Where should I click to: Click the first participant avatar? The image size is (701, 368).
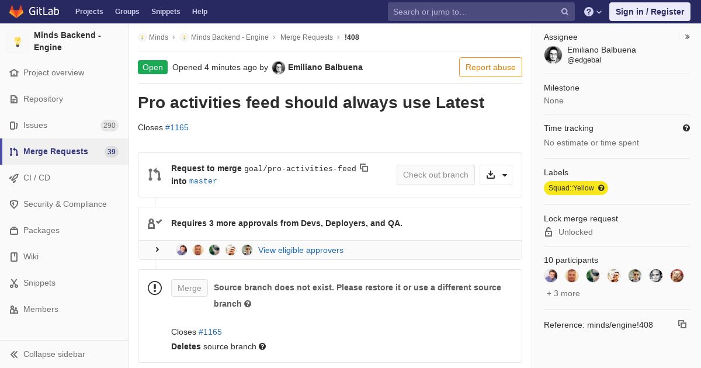[x=551, y=276]
